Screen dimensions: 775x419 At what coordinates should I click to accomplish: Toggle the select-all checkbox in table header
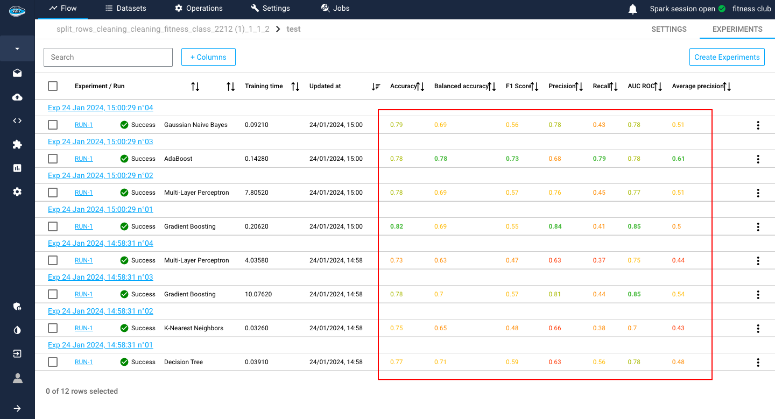53,86
